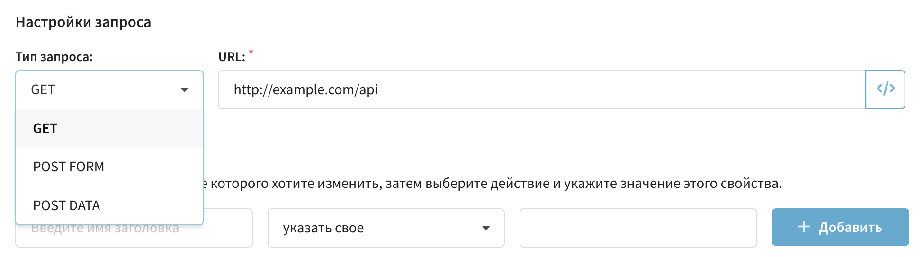The height and width of the screenshot is (257, 923).
Task: Click the http://example.com/api text
Action: click(305, 89)
